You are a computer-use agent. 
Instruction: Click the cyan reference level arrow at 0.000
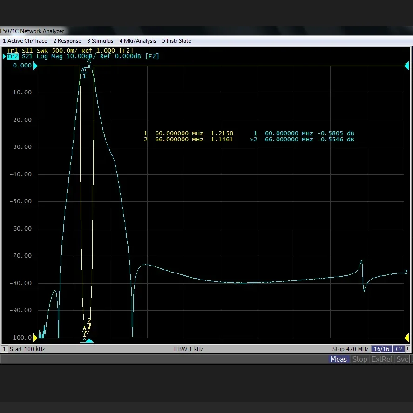(34, 66)
